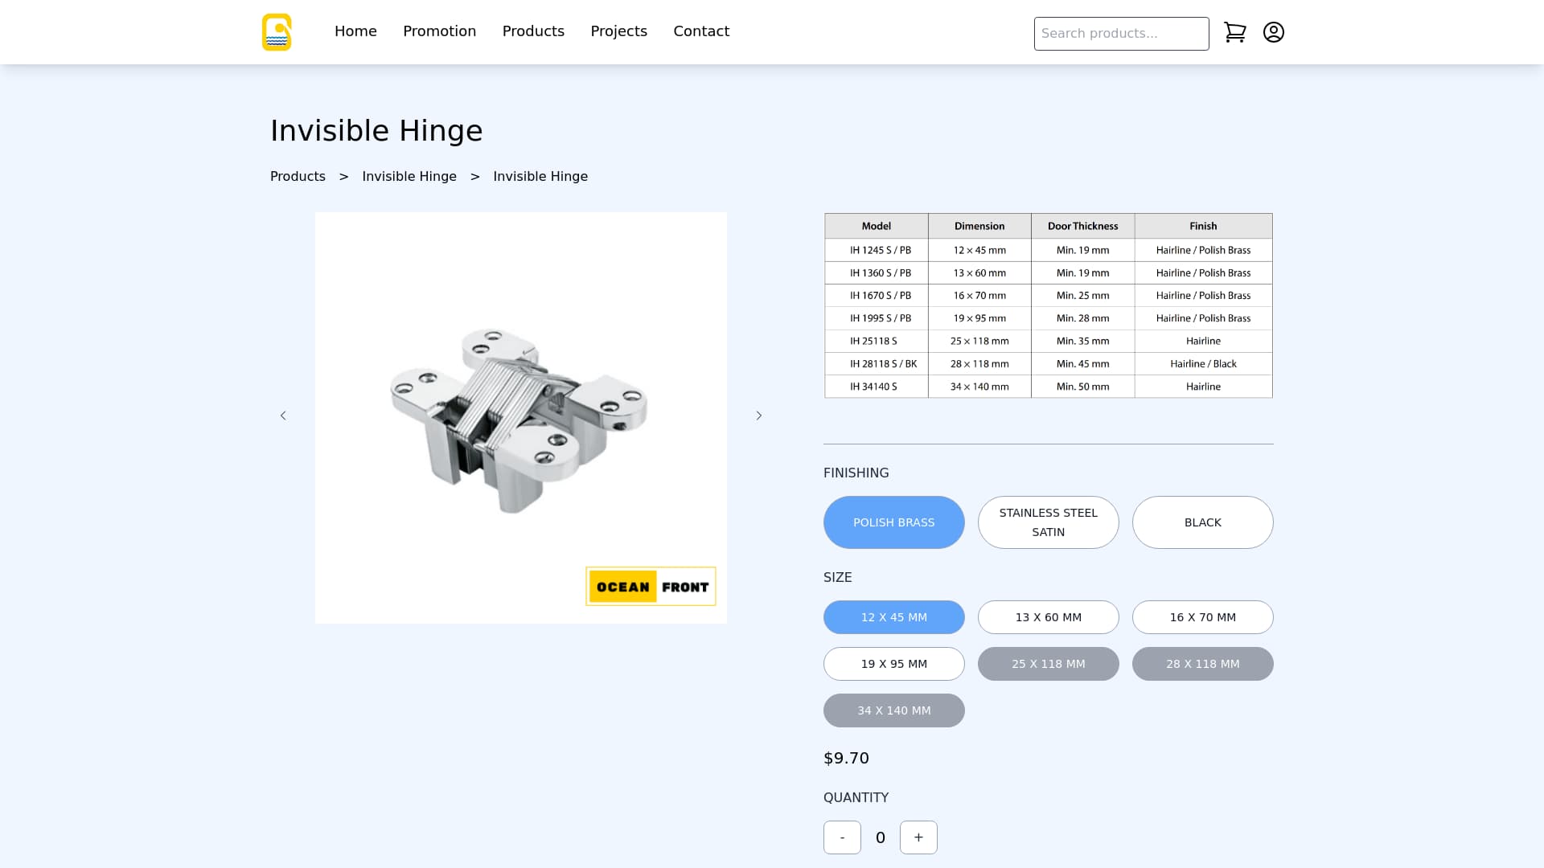Navigate to the Contact page
The width and height of the screenshot is (1544, 868).
pos(701,31)
